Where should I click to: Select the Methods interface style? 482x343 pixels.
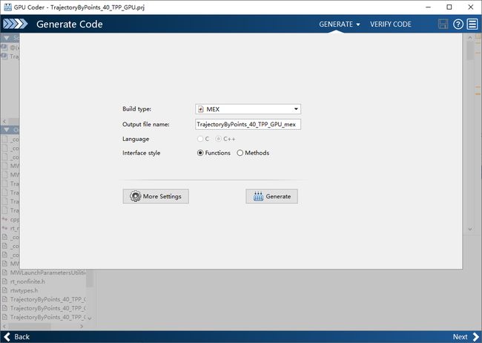253,153
